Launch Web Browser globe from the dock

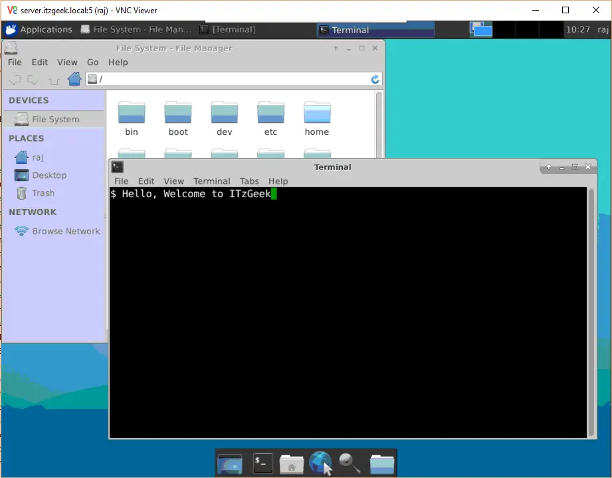(320, 463)
